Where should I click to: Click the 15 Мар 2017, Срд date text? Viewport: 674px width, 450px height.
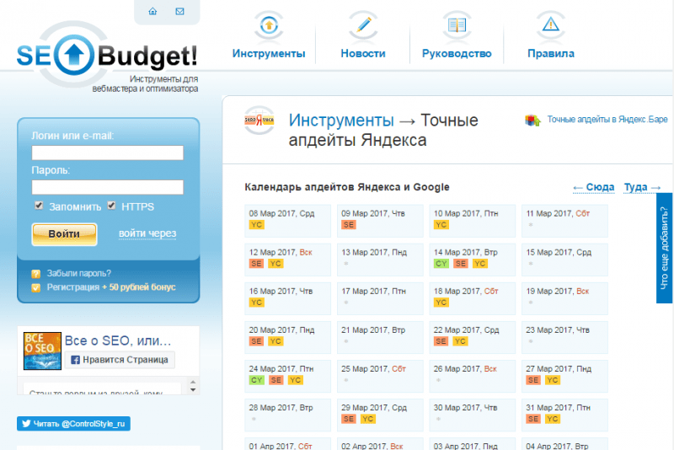(x=559, y=252)
